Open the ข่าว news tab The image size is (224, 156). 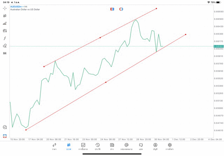(112, 146)
